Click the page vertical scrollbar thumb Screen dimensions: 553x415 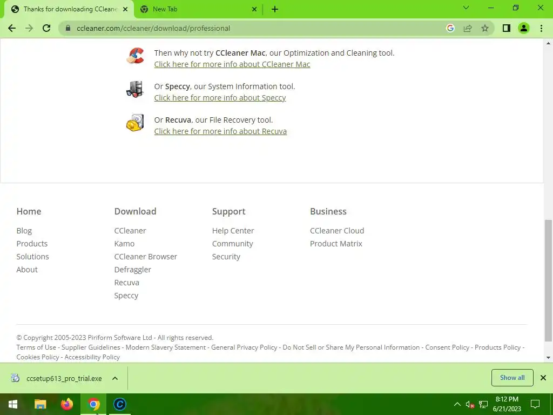(x=548, y=280)
